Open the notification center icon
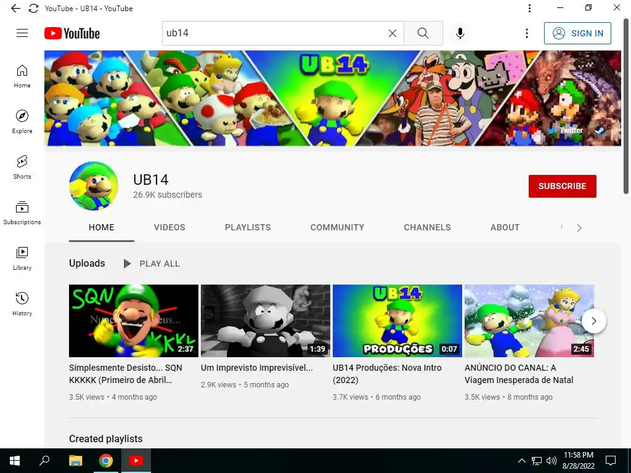The height and width of the screenshot is (473, 631). [x=611, y=461]
